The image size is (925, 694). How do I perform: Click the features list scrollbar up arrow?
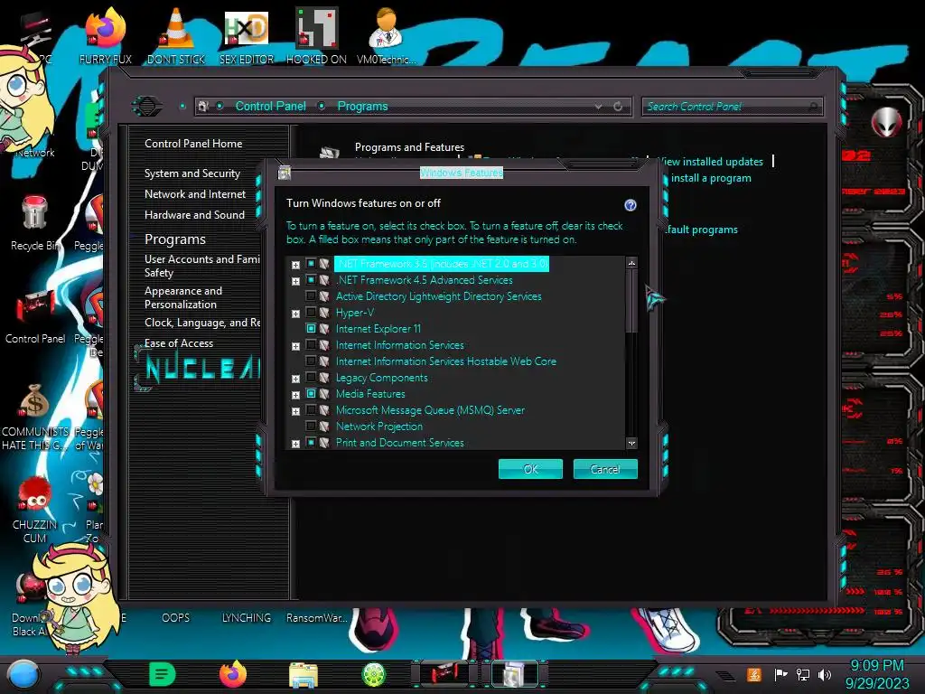pos(631,263)
